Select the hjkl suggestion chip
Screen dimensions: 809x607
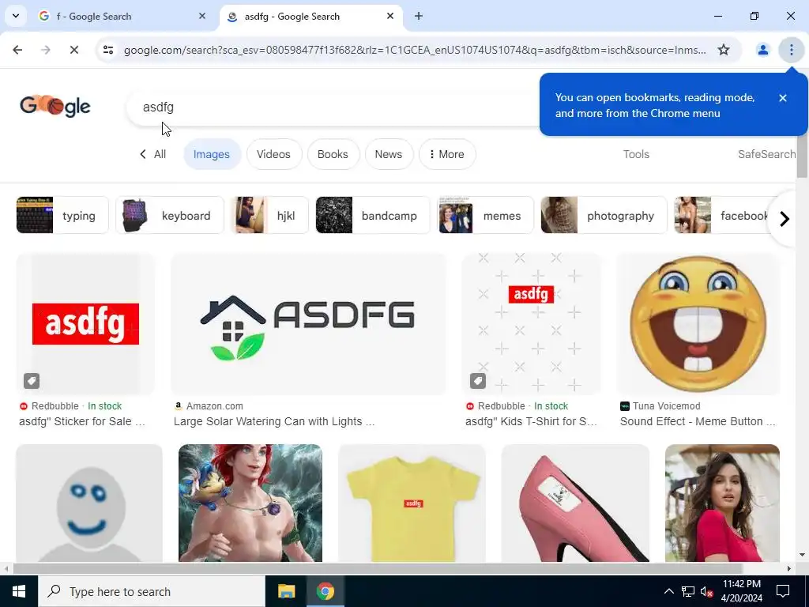click(x=270, y=215)
